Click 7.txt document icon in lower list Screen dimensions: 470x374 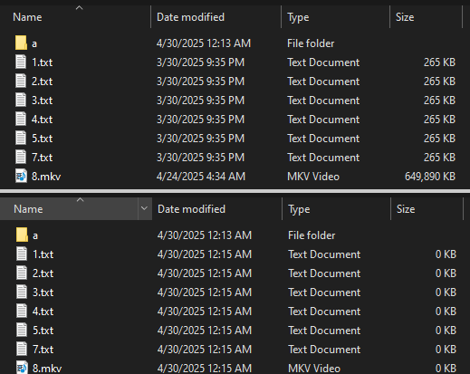[x=22, y=349]
